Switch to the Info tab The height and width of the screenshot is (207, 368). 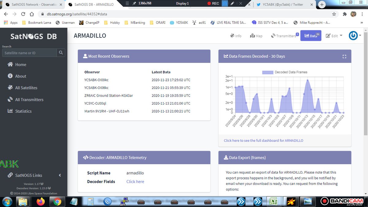236,36
